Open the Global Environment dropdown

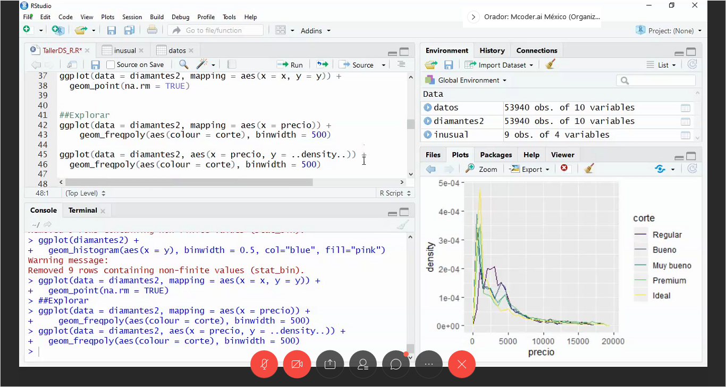click(466, 80)
